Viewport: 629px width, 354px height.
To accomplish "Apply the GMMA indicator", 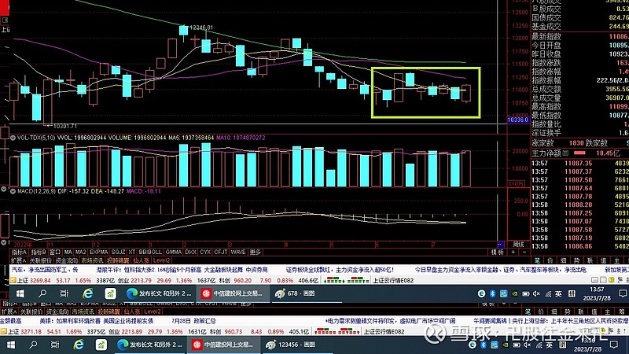I will click(174, 252).
